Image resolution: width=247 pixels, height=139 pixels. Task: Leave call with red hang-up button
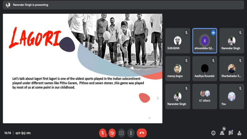click(x=142, y=133)
